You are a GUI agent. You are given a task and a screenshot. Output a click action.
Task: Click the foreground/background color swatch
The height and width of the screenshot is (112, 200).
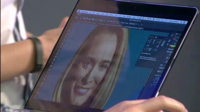point(175,38)
